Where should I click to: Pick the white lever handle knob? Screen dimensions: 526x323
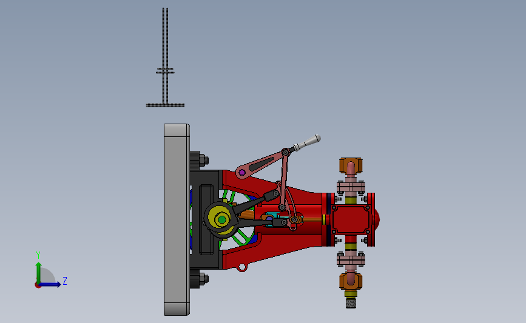[x=308, y=142]
